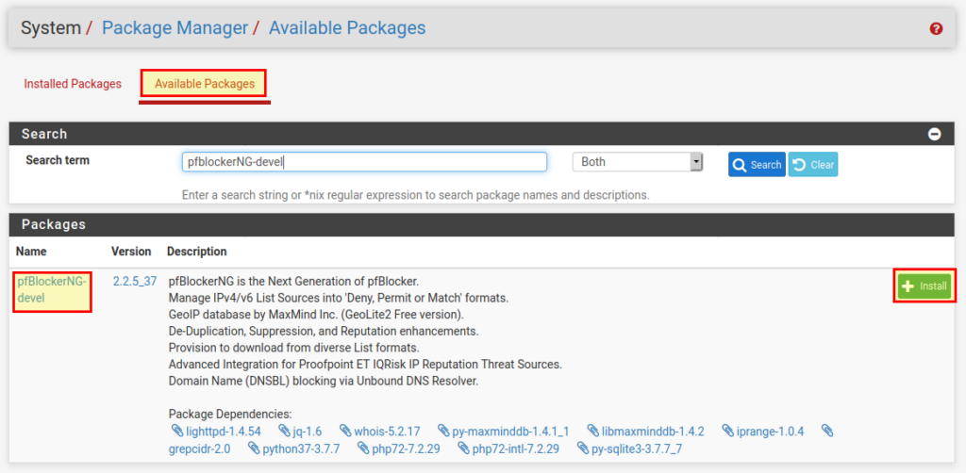
Task: Click the Name column header
Action: tap(31, 252)
